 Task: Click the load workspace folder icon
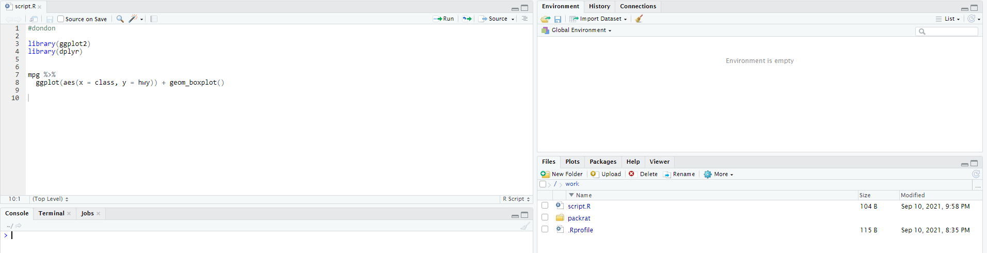[546, 19]
